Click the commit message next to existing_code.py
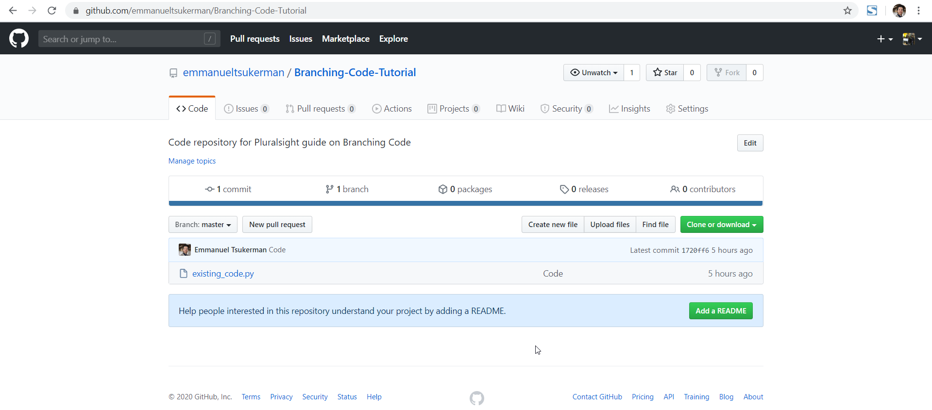The image size is (932, 410). tap(553, 274)
